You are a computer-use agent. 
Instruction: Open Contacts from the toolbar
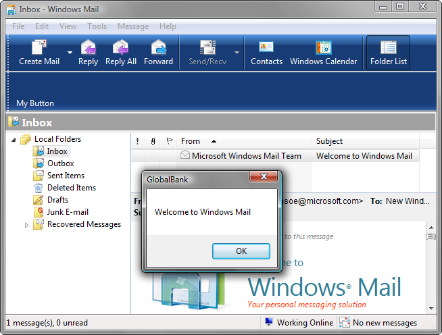tap(266, 53)
